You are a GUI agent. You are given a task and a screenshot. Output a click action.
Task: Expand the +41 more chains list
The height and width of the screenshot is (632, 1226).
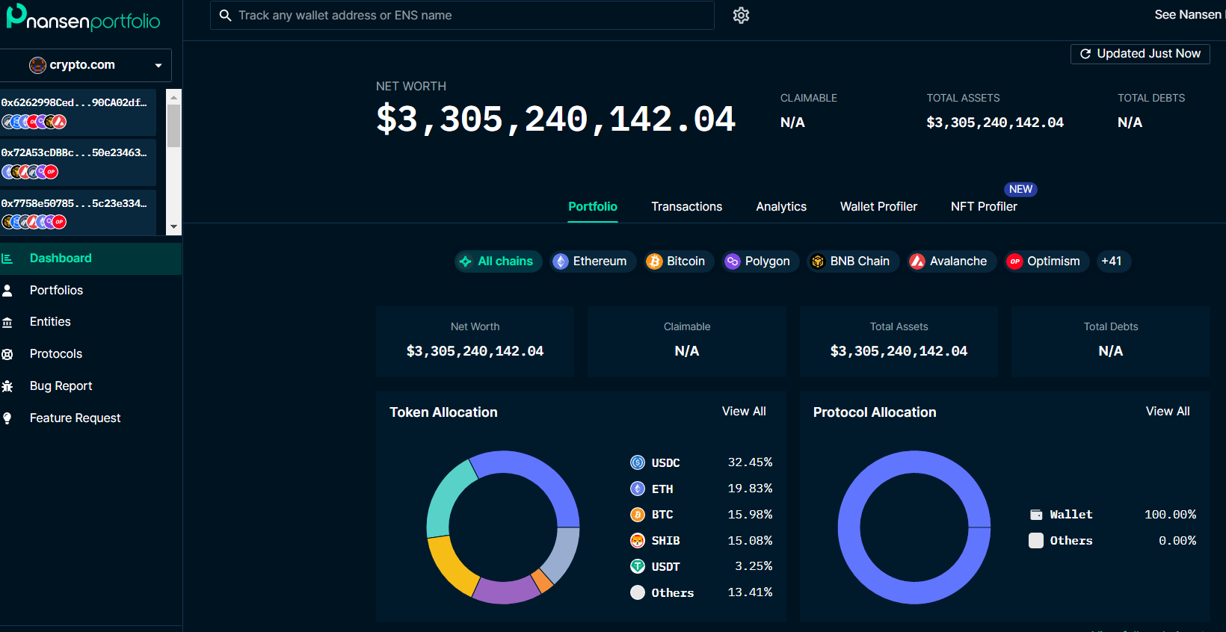pyautogui.click(x=1112, y=261)
